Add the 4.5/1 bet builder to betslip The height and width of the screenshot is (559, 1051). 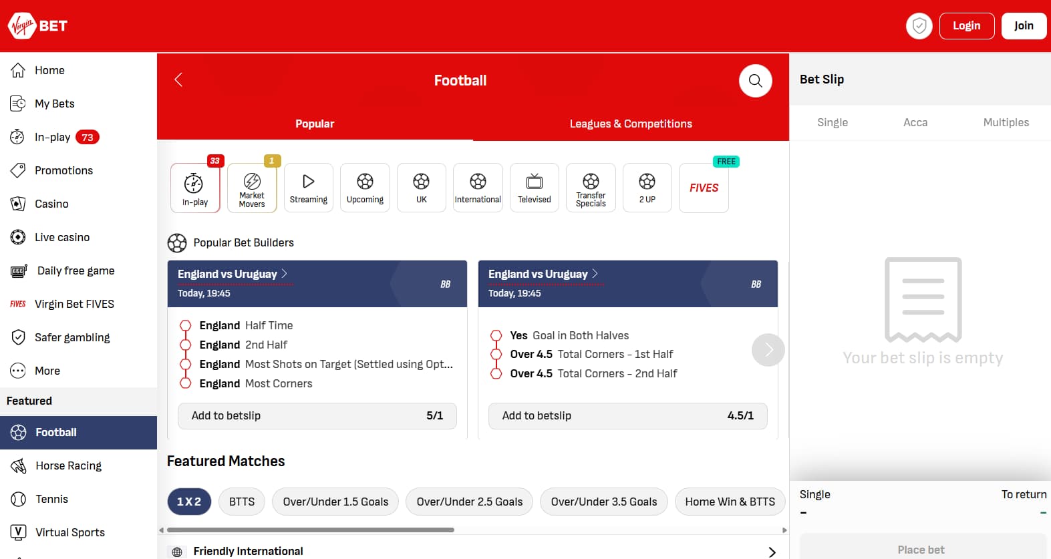click(628, 415)
